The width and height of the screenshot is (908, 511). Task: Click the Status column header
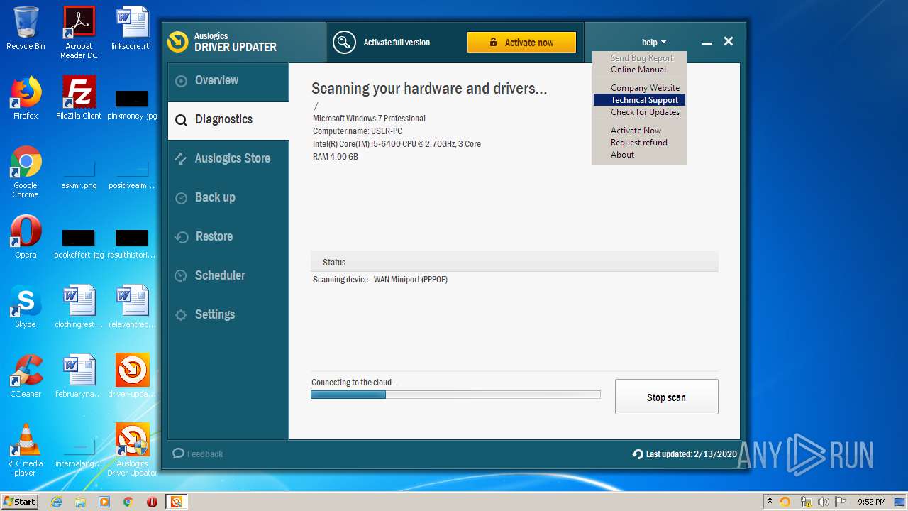tap(514, 263)
